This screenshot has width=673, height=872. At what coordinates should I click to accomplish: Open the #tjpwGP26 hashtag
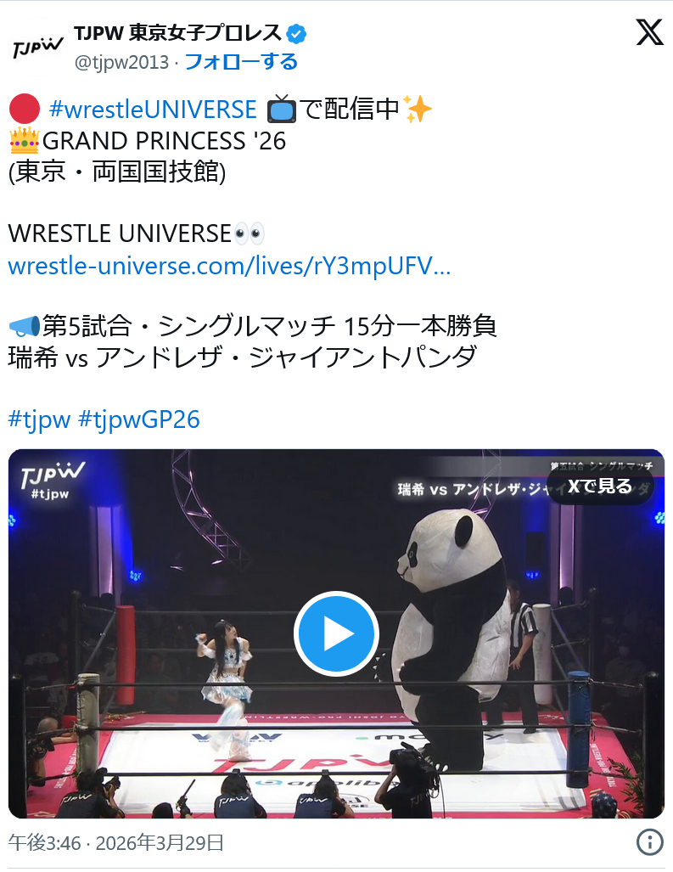click(x=139, y=420)
